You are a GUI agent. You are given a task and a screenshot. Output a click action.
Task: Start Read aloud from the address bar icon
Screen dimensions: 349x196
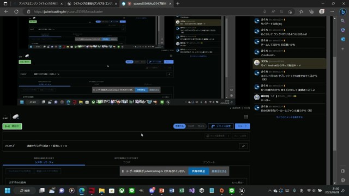(x=273, y=11)
